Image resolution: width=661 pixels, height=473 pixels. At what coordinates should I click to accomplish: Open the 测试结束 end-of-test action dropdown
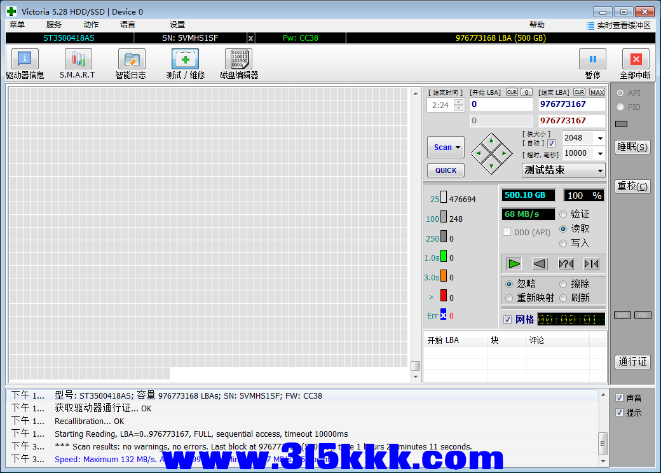599,170
